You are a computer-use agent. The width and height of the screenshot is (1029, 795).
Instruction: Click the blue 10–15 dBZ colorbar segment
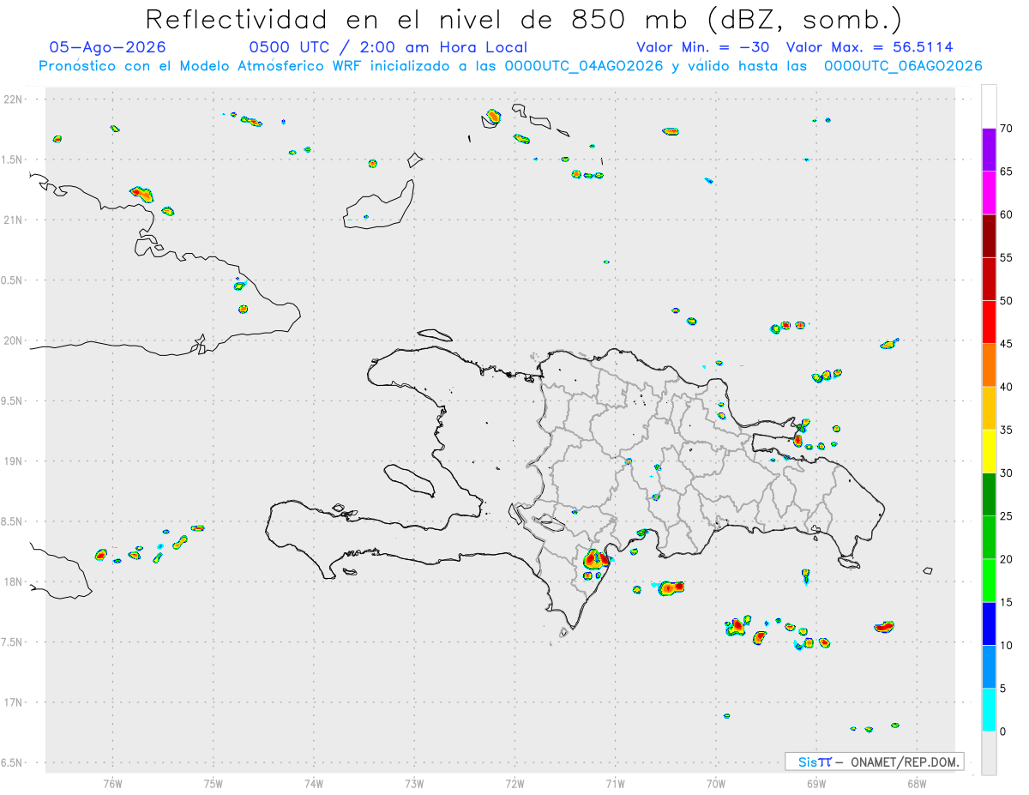[989, 623]
